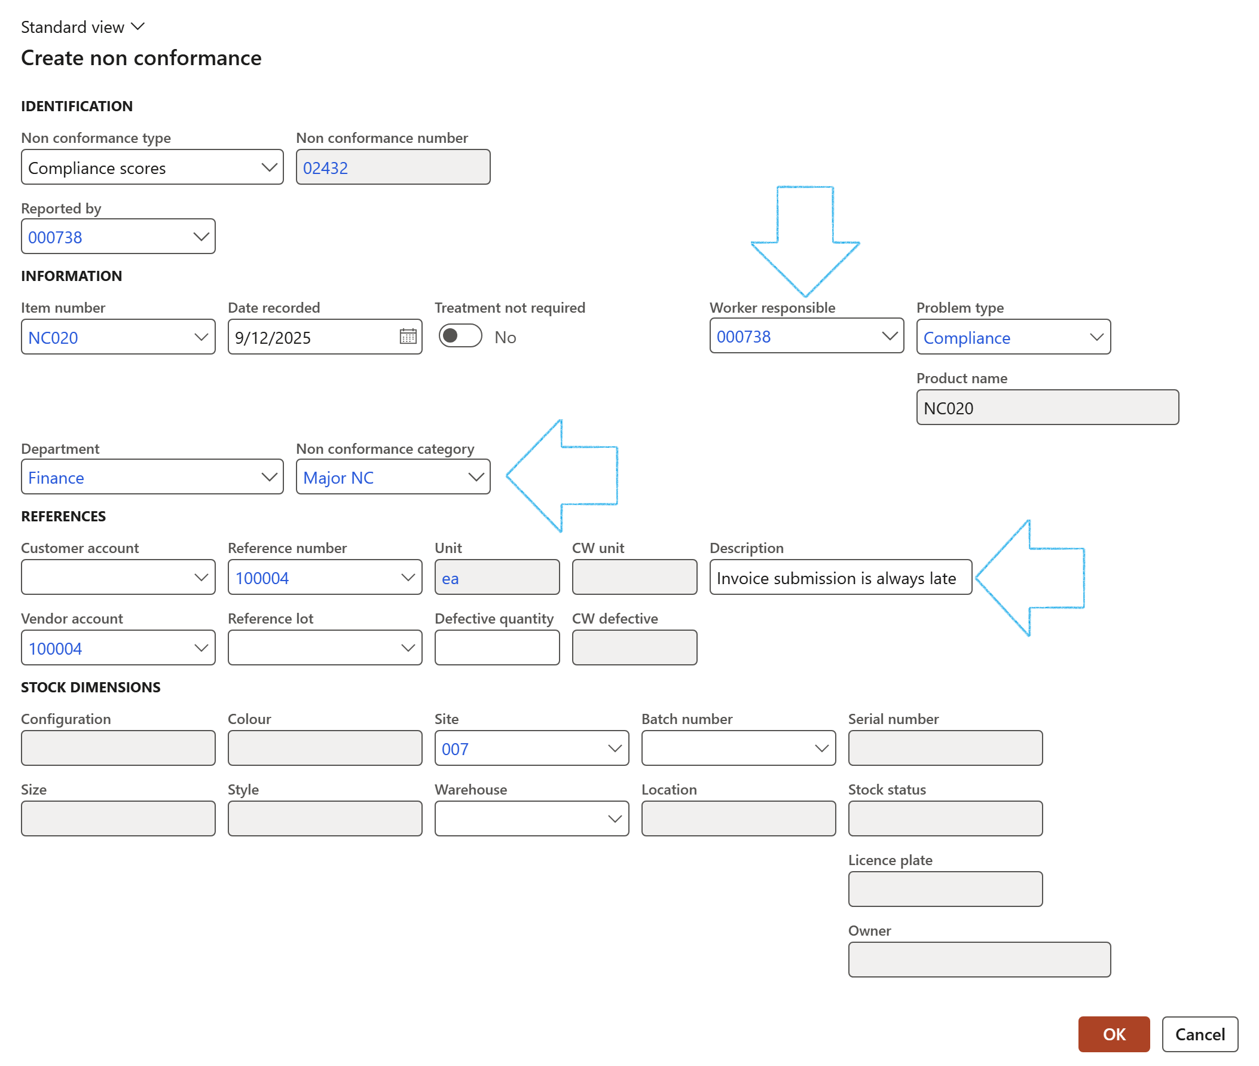Click the Description text field
The height and width of the screenshot is (1066, 1259).
[x=840, y=578]
